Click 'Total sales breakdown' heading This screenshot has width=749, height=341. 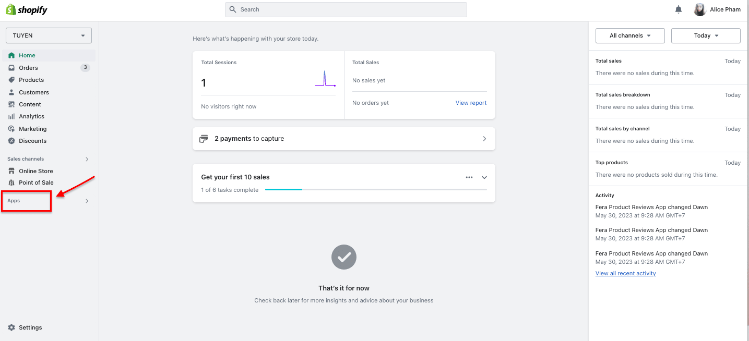[x=623, y=95]
